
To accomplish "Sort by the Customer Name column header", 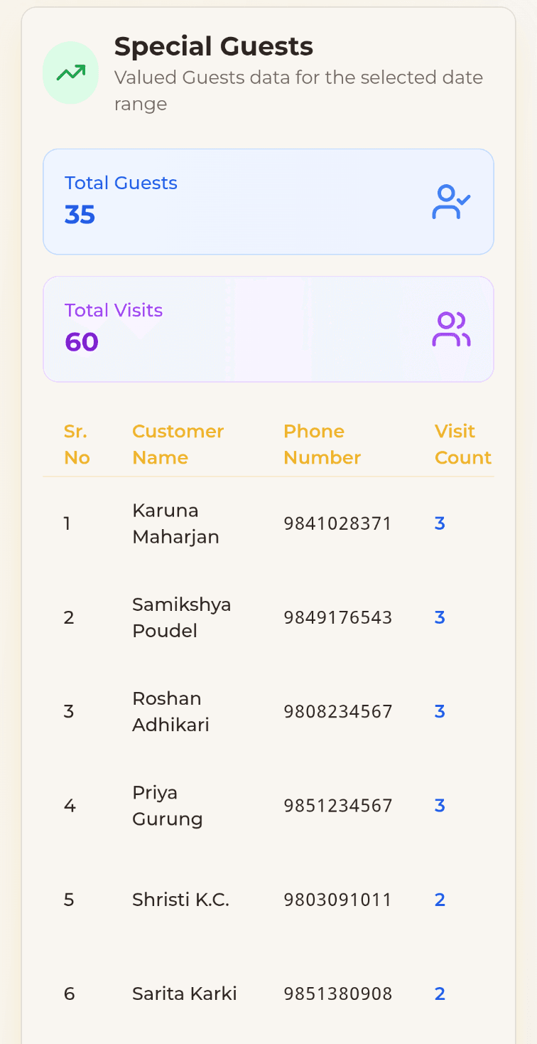I will (178, 444).
